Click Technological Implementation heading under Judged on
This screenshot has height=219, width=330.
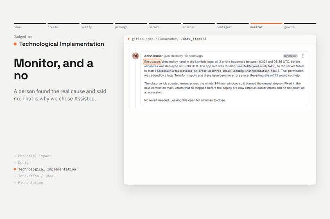point(61,44)
